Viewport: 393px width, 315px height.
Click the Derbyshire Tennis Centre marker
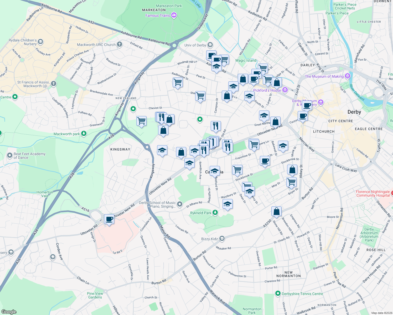pos(278,294)
